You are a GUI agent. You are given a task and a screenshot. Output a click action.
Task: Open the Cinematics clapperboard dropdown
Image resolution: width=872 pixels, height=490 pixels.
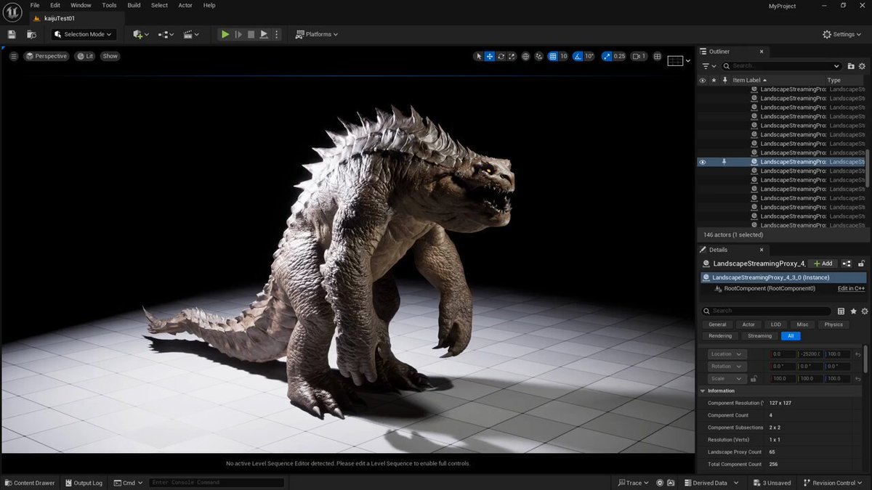pos(191,34)
